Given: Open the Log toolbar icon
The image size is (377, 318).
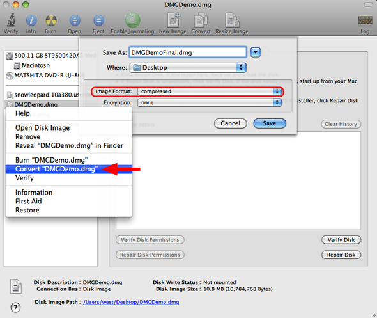Looking at the screenshot, I should coord(365,20).
